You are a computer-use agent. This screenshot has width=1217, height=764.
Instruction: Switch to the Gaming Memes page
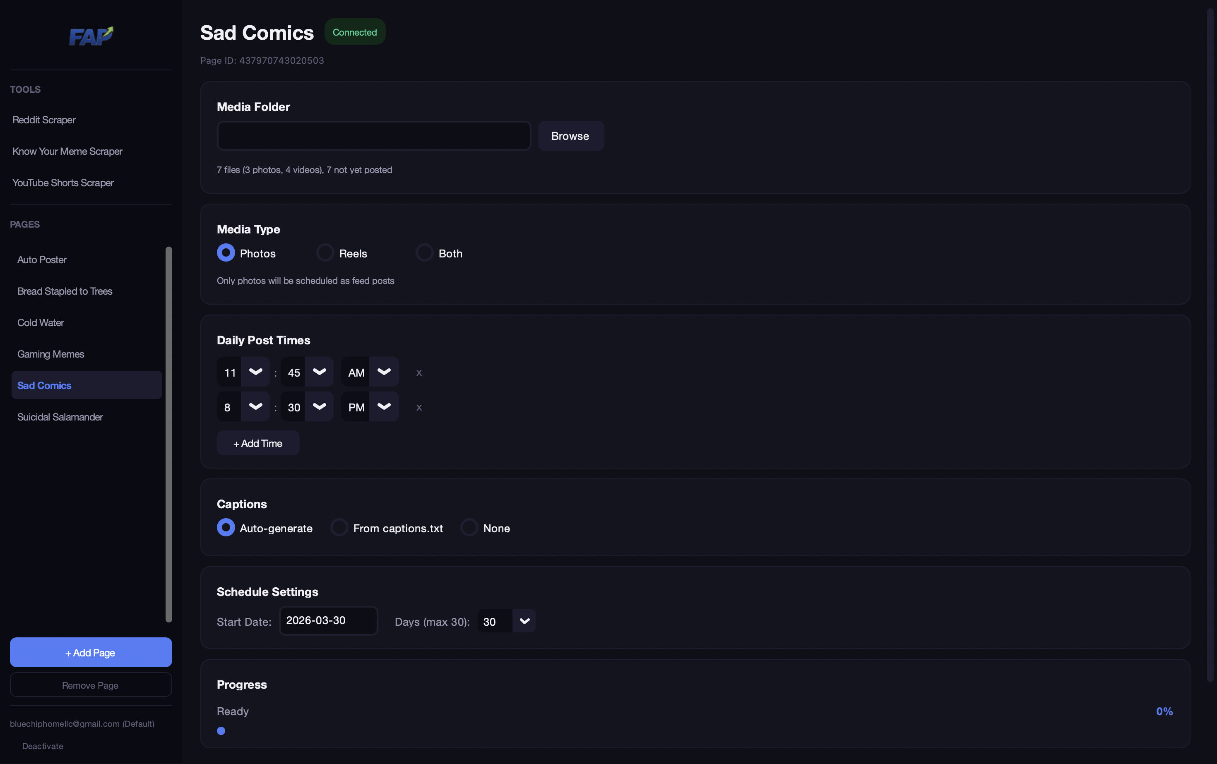[x=51, y=354]
